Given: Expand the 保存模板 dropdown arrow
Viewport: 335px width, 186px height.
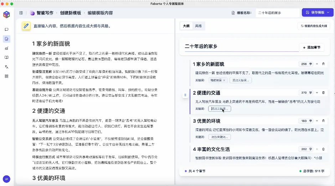Looking at the screenshot, I should [x=328, y=12].
